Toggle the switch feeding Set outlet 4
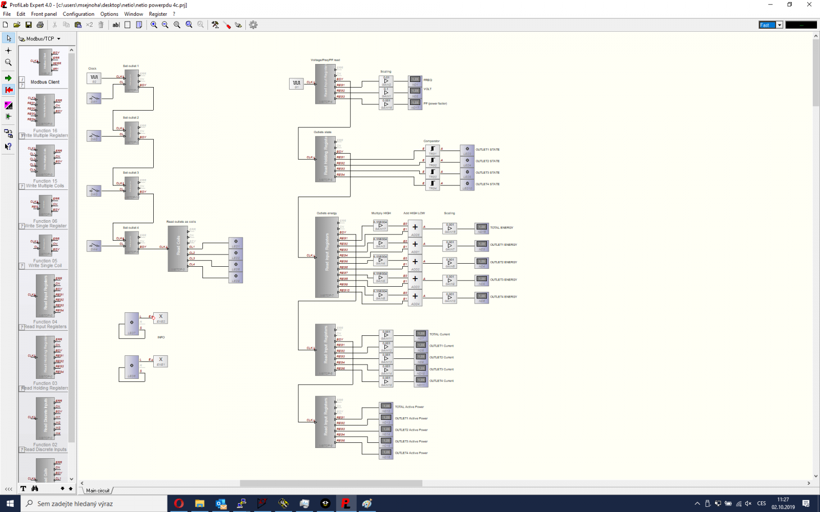The height and width of the screenshot is (512, 820). [94, 246]
